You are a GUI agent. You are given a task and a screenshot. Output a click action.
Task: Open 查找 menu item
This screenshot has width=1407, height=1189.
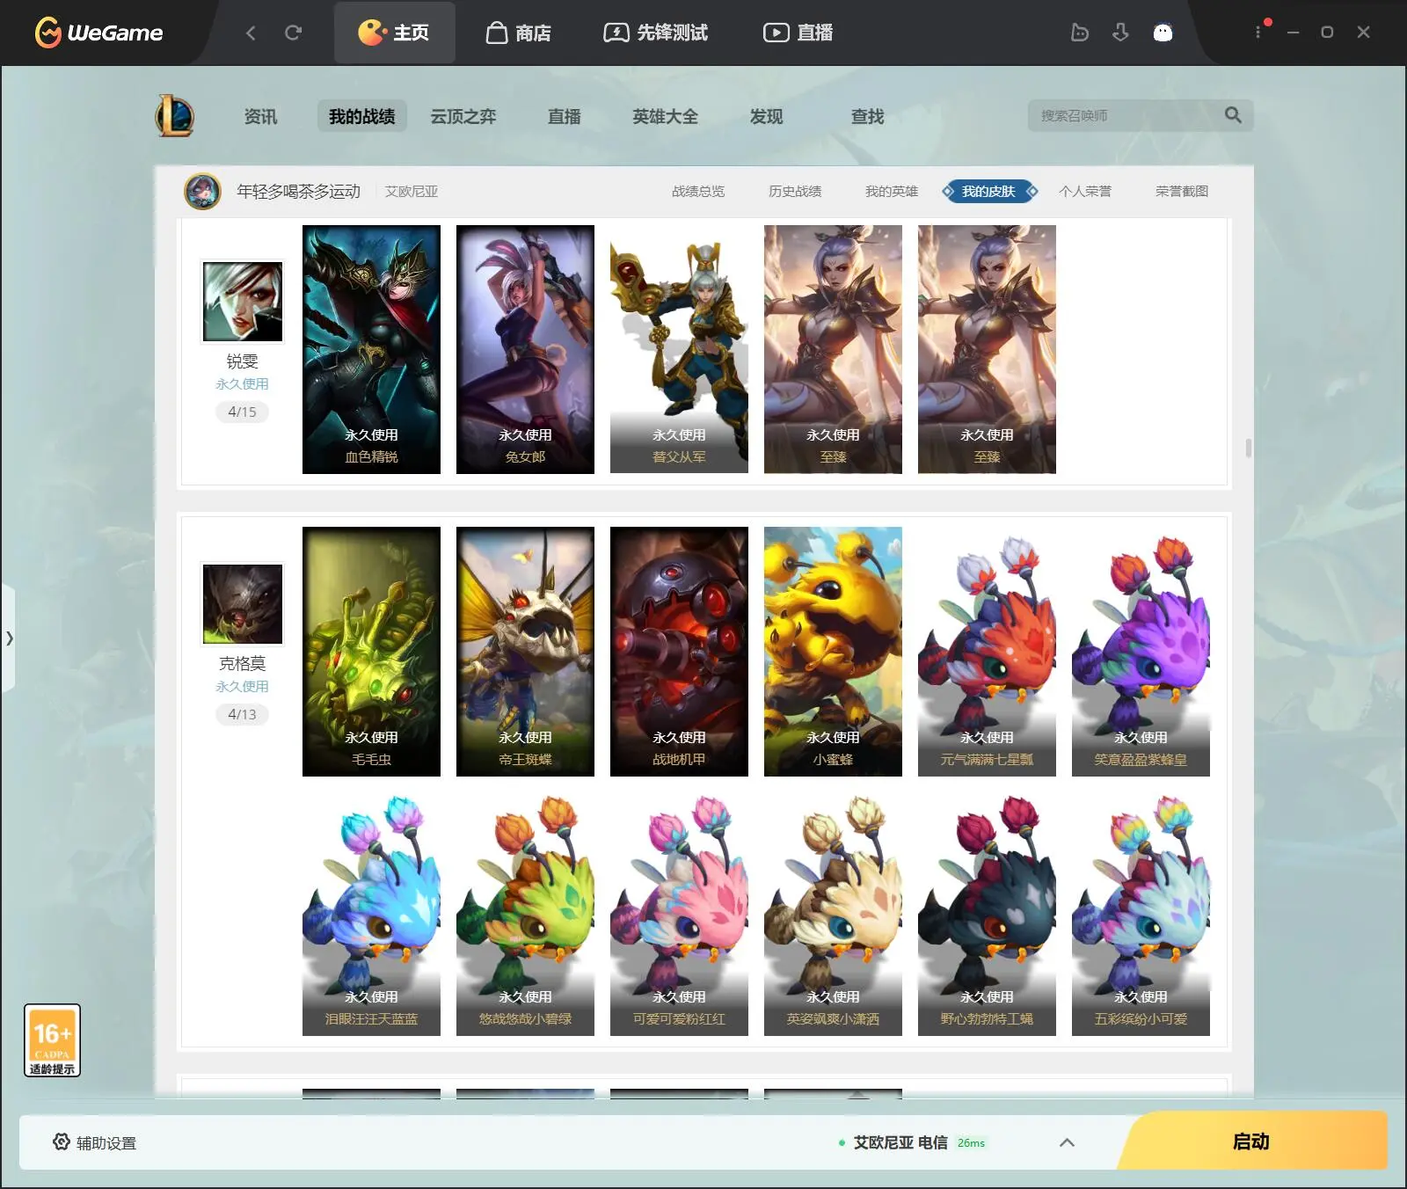867,116
